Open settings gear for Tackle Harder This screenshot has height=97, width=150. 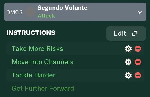click(128, 75)
